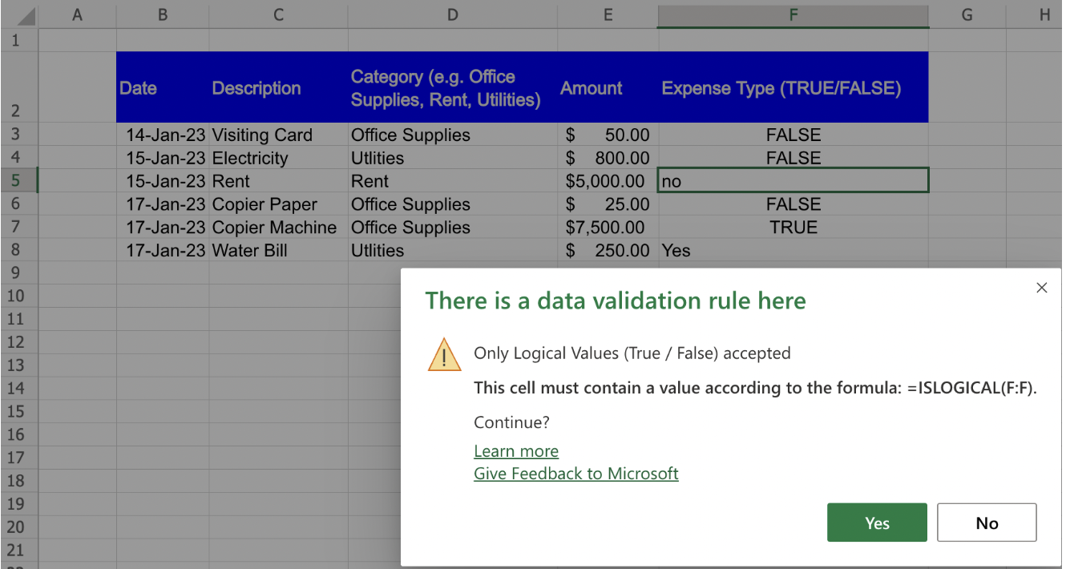Viewport: 1066px width, 569px height.
Task: Open the Learn more link
Action: pos(515,451)
